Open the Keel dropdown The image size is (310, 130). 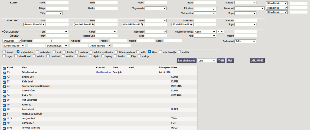click(205, 36)
